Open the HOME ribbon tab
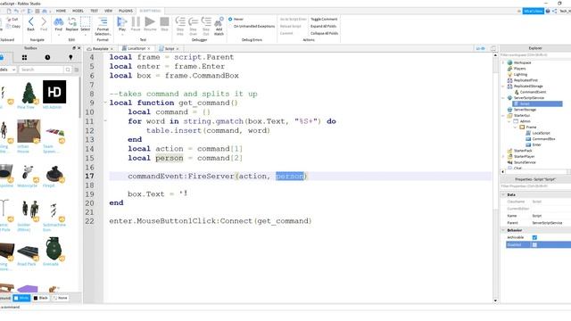The height and width of the screenshot is (321, 571). (61, 11)
